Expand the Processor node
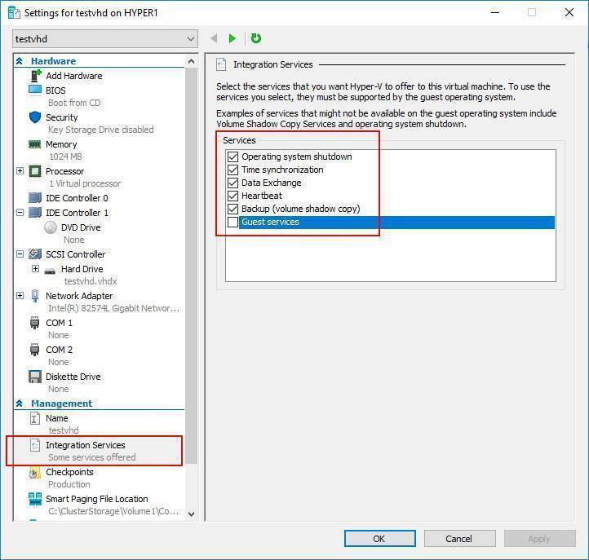The height and width of the screenshot is (560, 589). click(x=20, y=171)
